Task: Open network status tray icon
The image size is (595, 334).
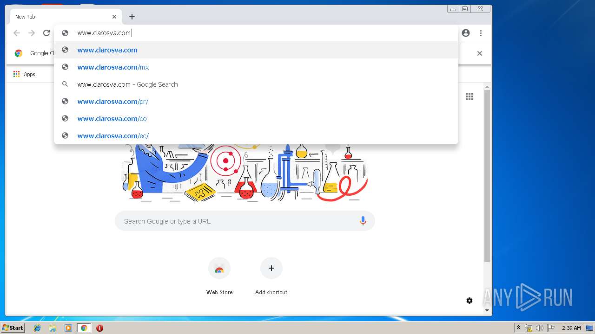Action: (x=529, y=328)
